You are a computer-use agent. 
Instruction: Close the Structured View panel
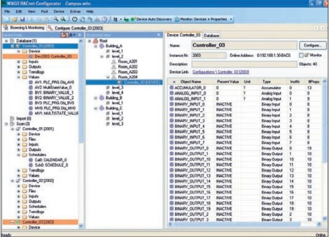[159, 35]
